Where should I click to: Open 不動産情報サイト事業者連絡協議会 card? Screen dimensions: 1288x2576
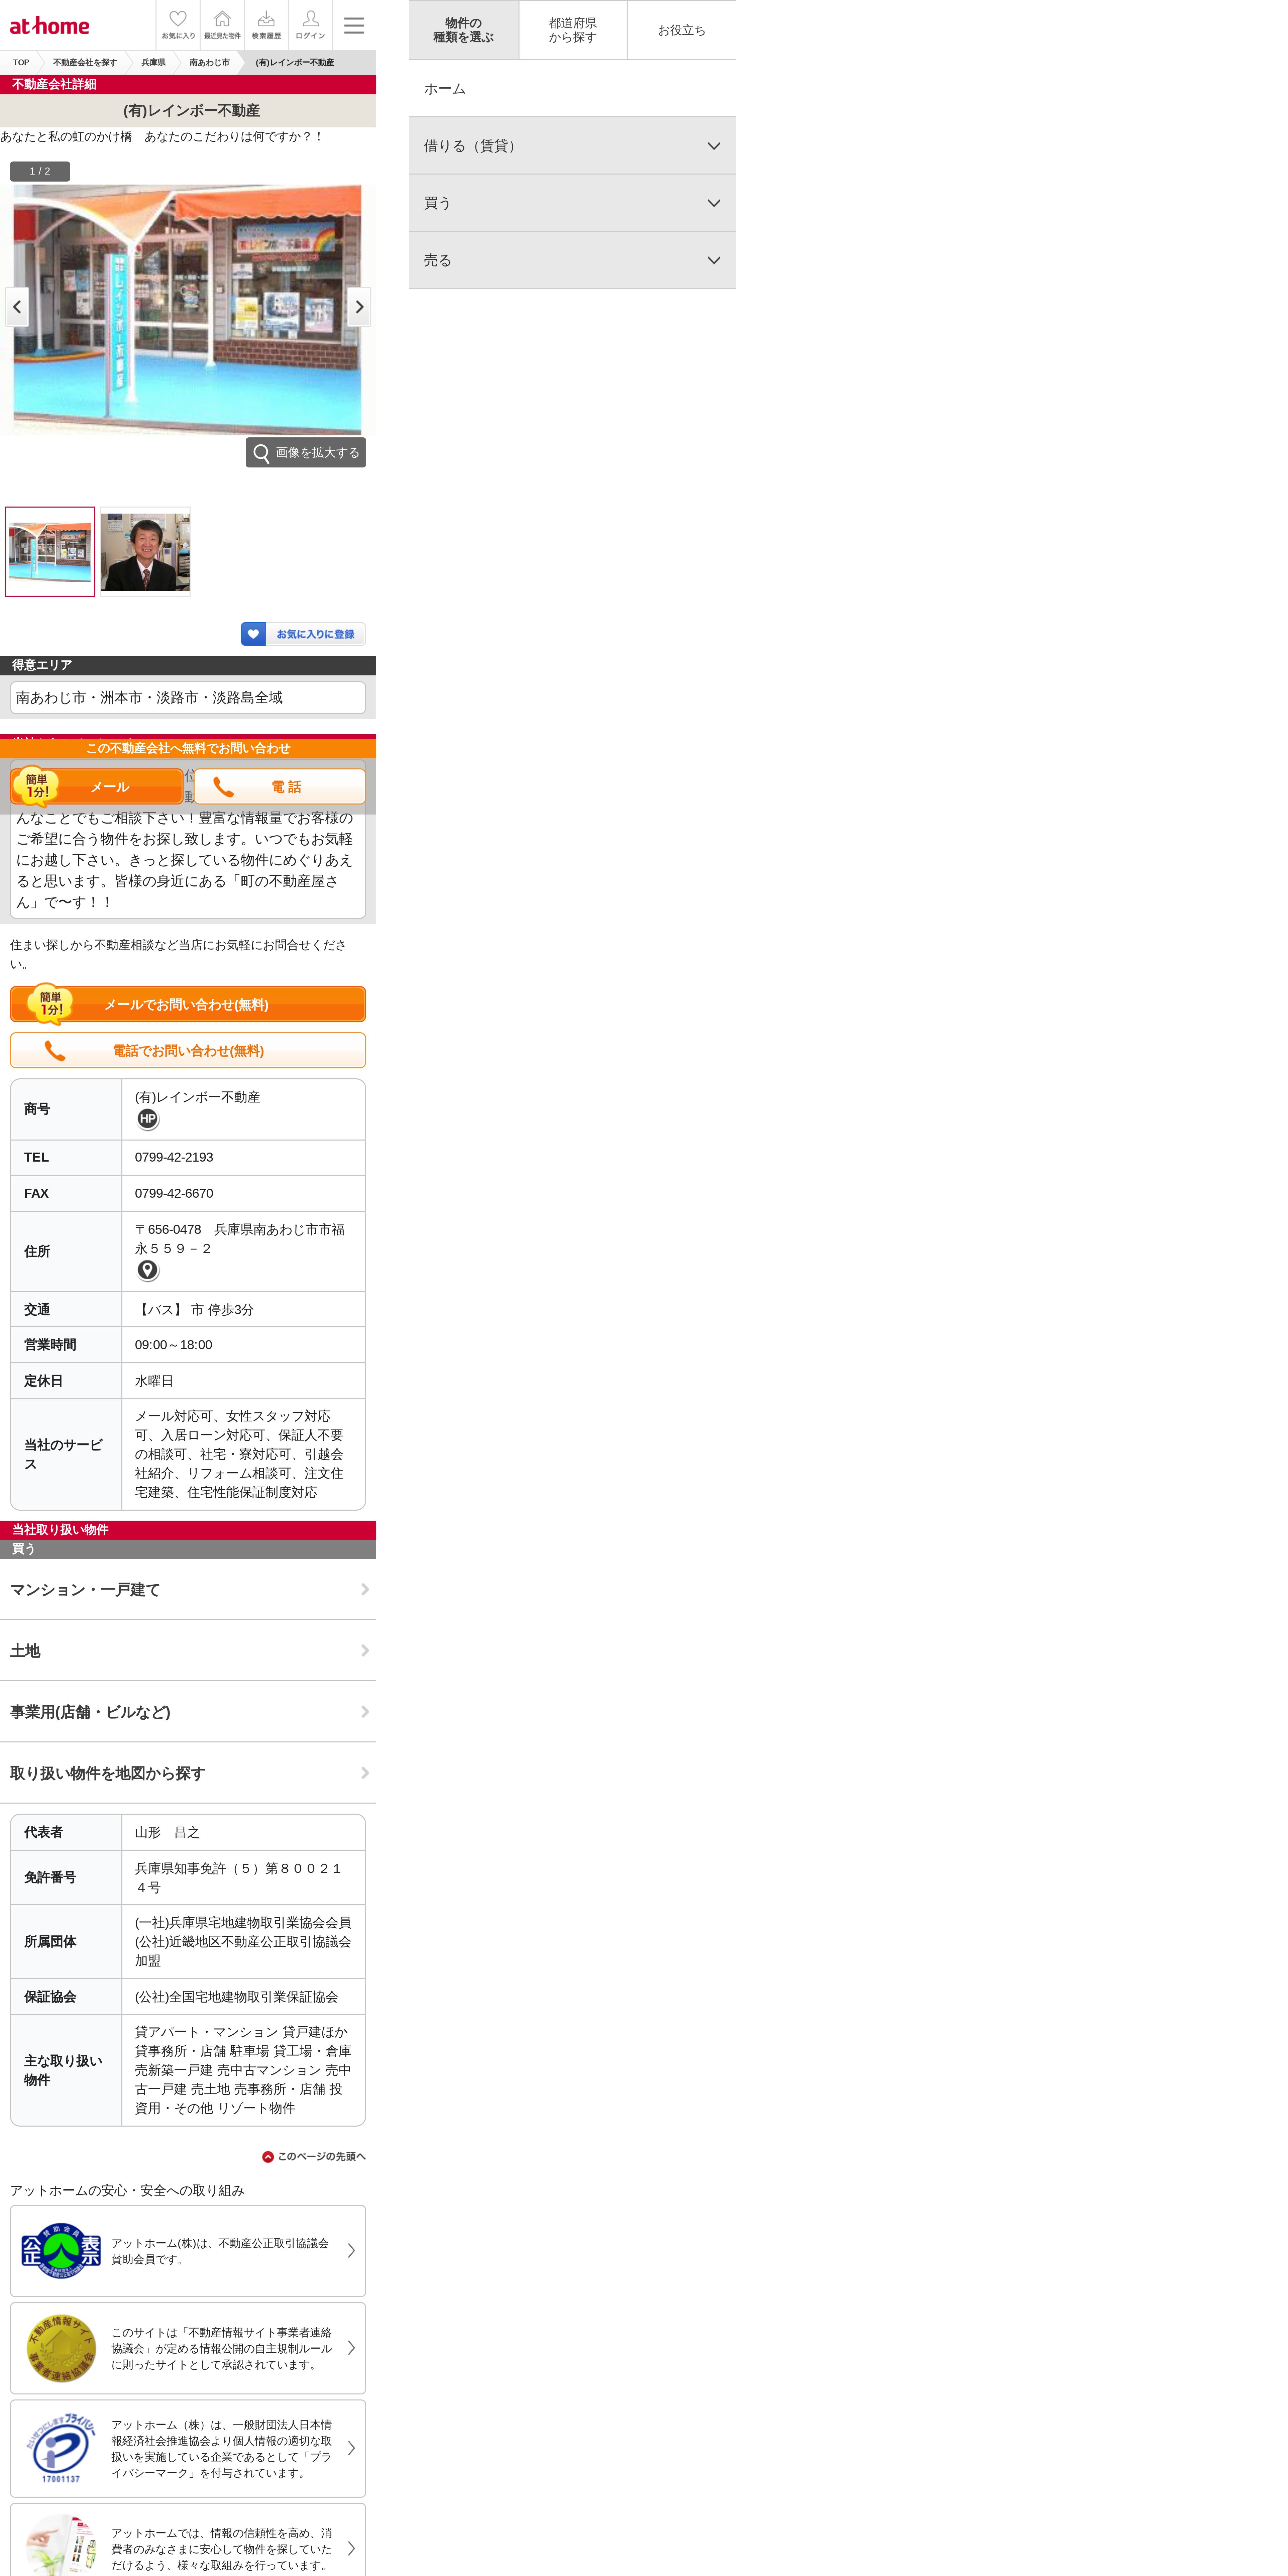pos(188,2348)
